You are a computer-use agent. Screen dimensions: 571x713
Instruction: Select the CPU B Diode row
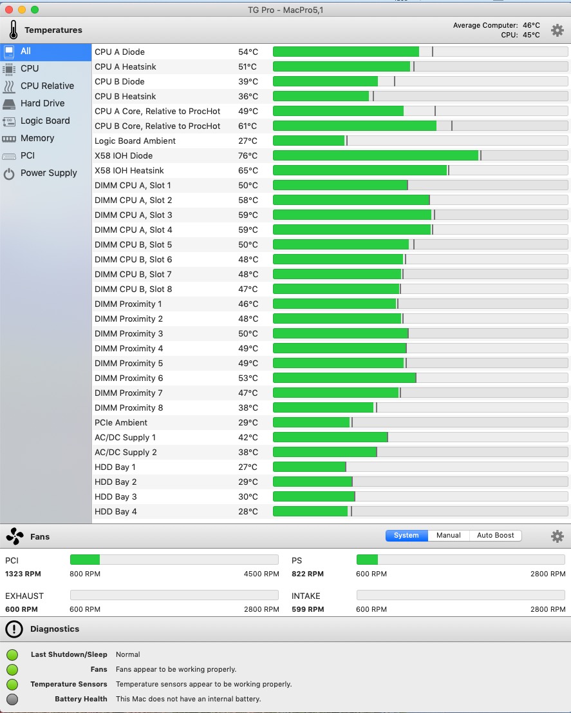point(331,81)
